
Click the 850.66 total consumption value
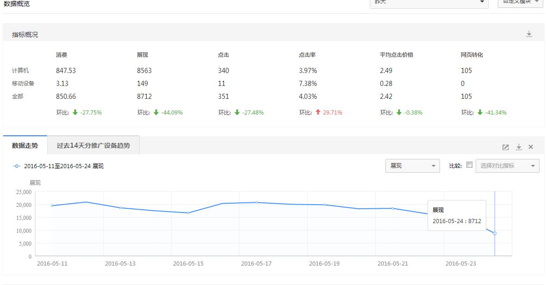pos(66,96)
